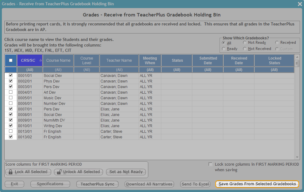
Task: Click the Lock All Selected button
Action: tap(28, 172)
